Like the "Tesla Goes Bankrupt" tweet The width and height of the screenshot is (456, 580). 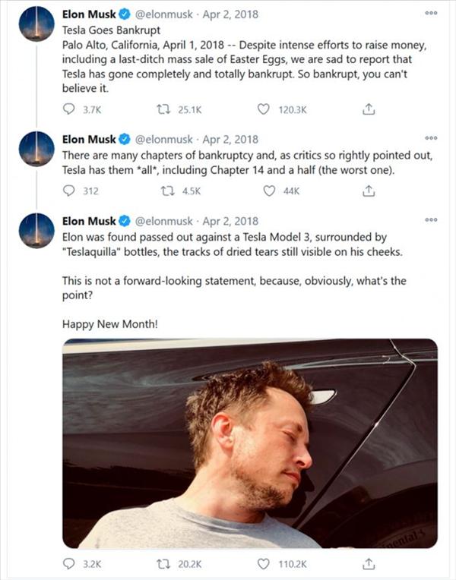coord(264,109)
